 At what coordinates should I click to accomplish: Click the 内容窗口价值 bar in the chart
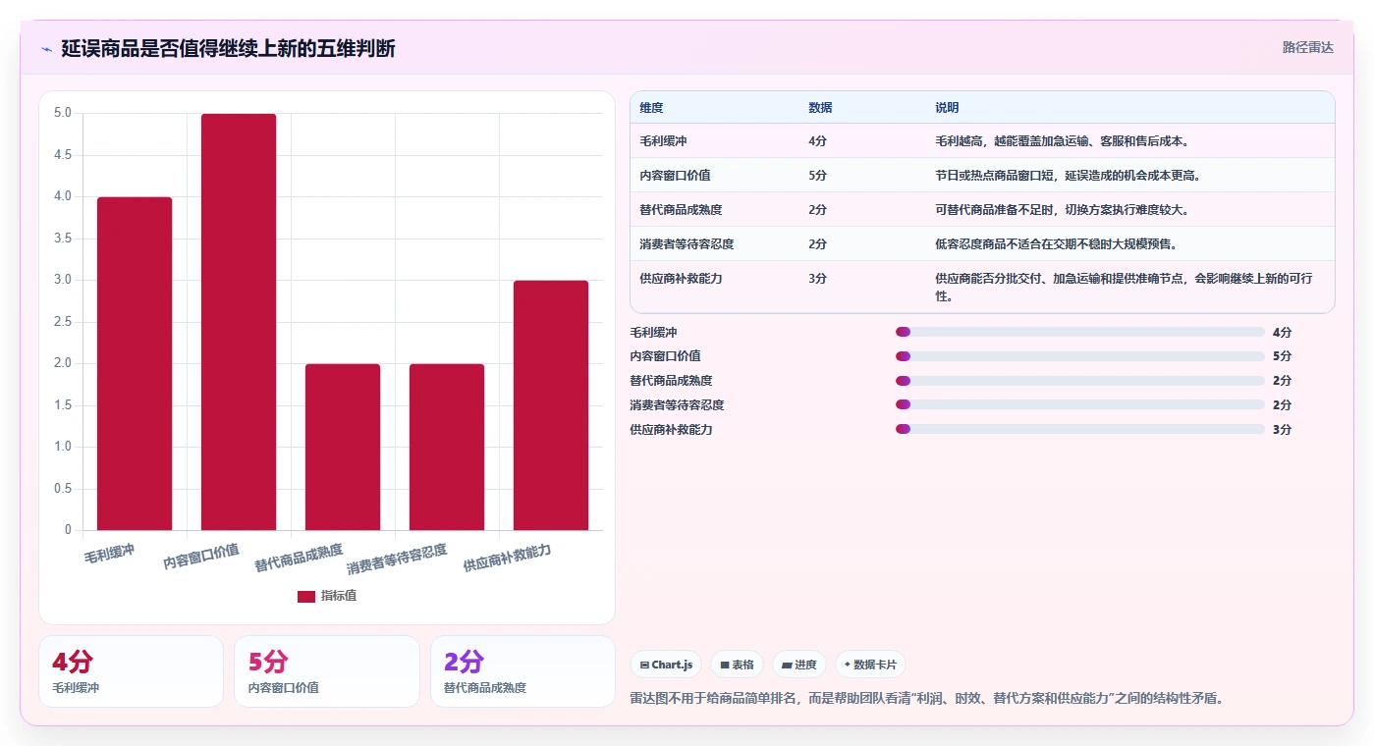point(239,322)
